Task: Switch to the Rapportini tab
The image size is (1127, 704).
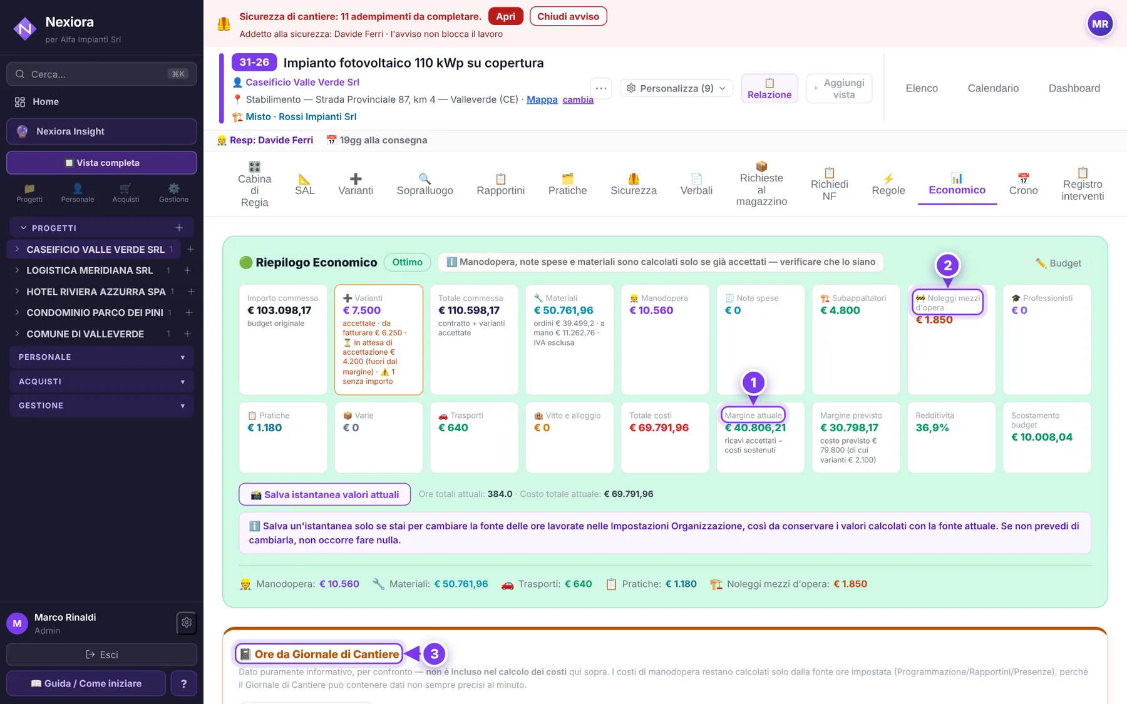Action: (501, 185)
